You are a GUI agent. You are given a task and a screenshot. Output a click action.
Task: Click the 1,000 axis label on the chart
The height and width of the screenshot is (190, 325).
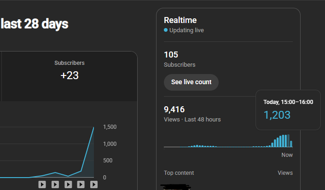[x=110, y=144]
